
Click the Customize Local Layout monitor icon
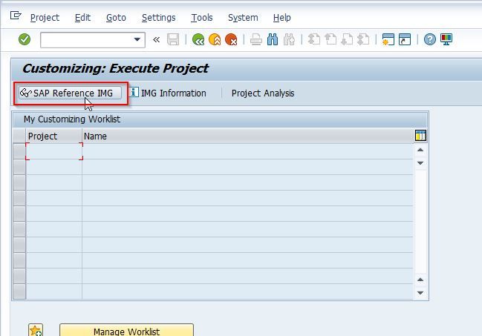pos(446,39)
